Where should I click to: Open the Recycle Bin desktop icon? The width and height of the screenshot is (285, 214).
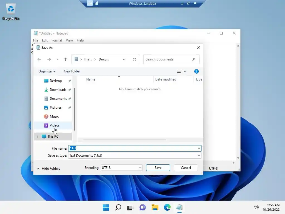(x=11, y=11)
